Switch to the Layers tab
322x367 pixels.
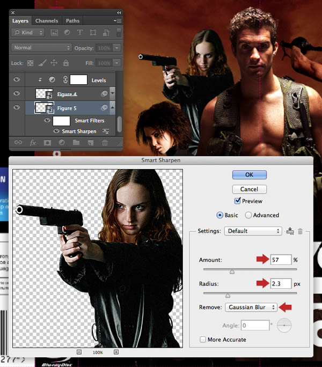coord(20,21)
